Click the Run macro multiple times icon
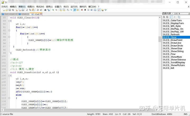 [x=92, y=10]
